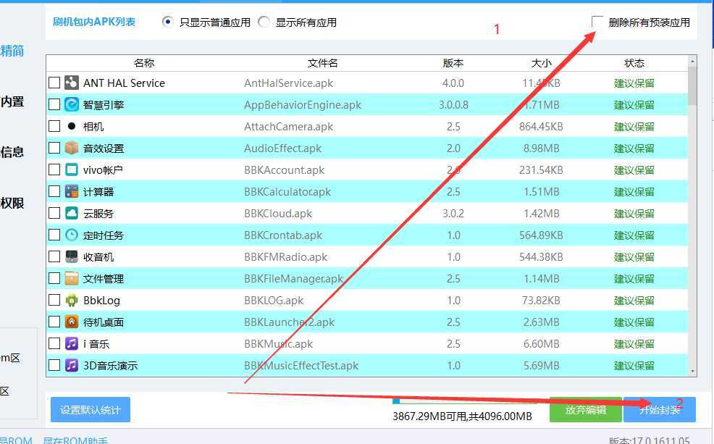Click the BbkLog android icon
This screenshot has width=714, height=444.
pos(72,300)
